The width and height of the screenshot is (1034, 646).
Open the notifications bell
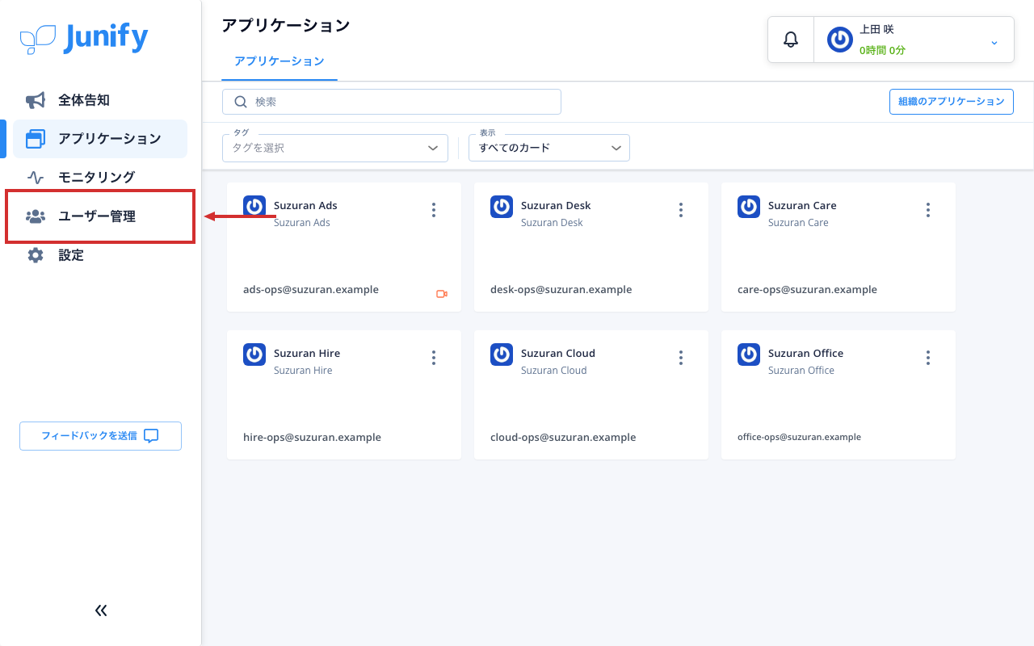[791, 40]
